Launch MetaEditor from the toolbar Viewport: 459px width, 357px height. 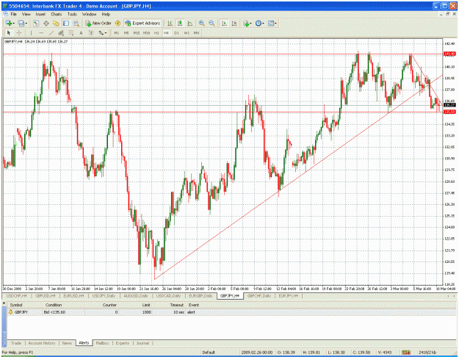tap(118, 24)
